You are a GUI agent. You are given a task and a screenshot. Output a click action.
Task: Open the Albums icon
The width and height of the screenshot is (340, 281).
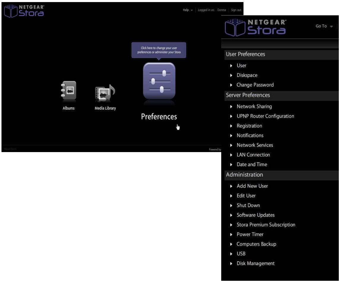pyautogui.click(x=69, y=91)
